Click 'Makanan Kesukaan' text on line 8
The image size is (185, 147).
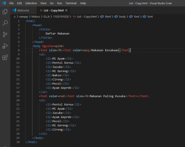105,50
